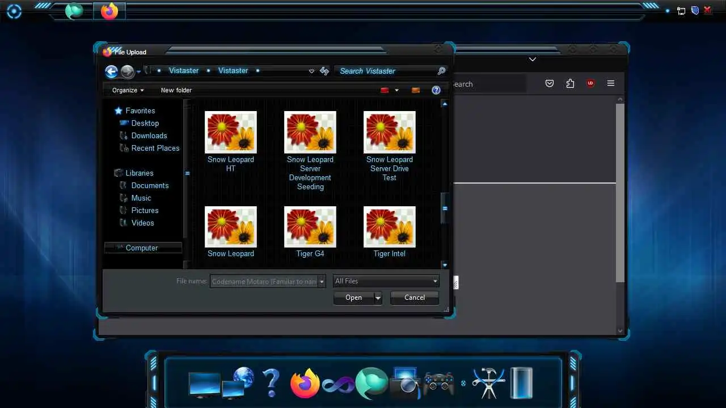Click into the File name field

click(264, 281)
